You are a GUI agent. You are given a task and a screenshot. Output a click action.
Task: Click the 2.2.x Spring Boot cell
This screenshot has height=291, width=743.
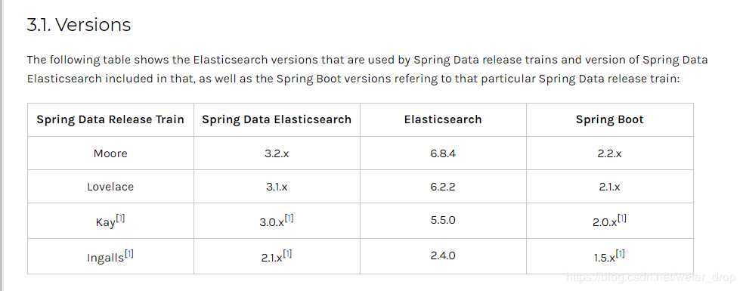point(610,153)
